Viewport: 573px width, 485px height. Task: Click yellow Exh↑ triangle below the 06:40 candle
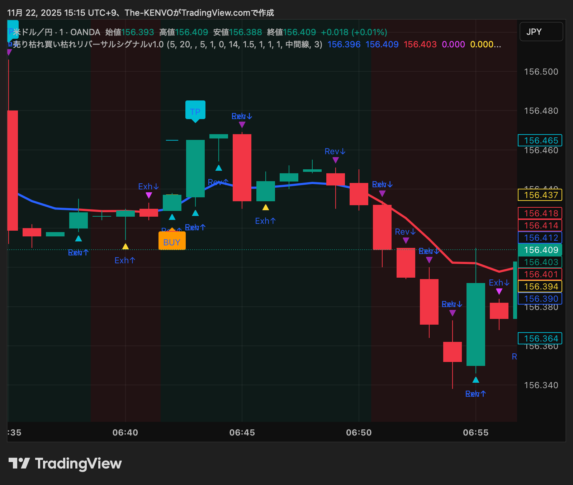pos(126,246)
